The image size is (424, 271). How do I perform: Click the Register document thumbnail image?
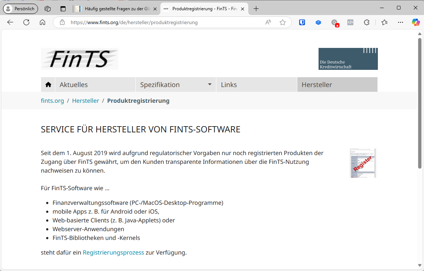pos(362,163)
